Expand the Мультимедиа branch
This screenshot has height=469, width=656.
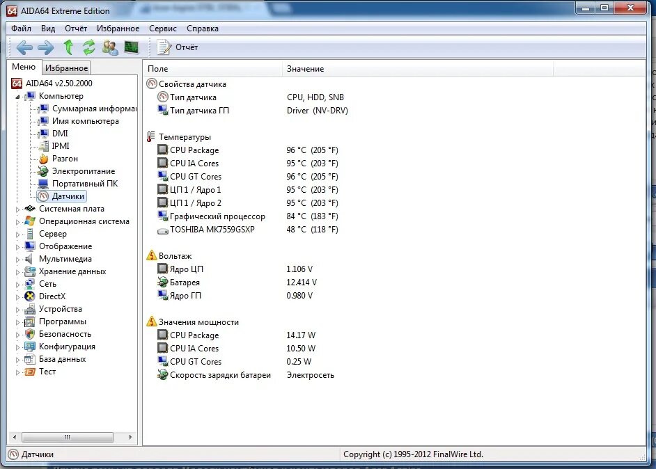(x=17, y=260)
